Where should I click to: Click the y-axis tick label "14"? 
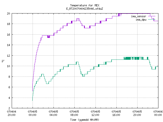click(x=8, y=45)
